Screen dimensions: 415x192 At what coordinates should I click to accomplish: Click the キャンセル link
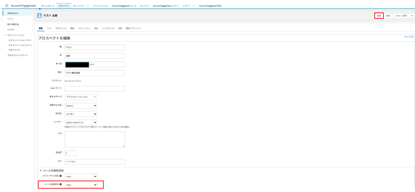pos(409,37)
